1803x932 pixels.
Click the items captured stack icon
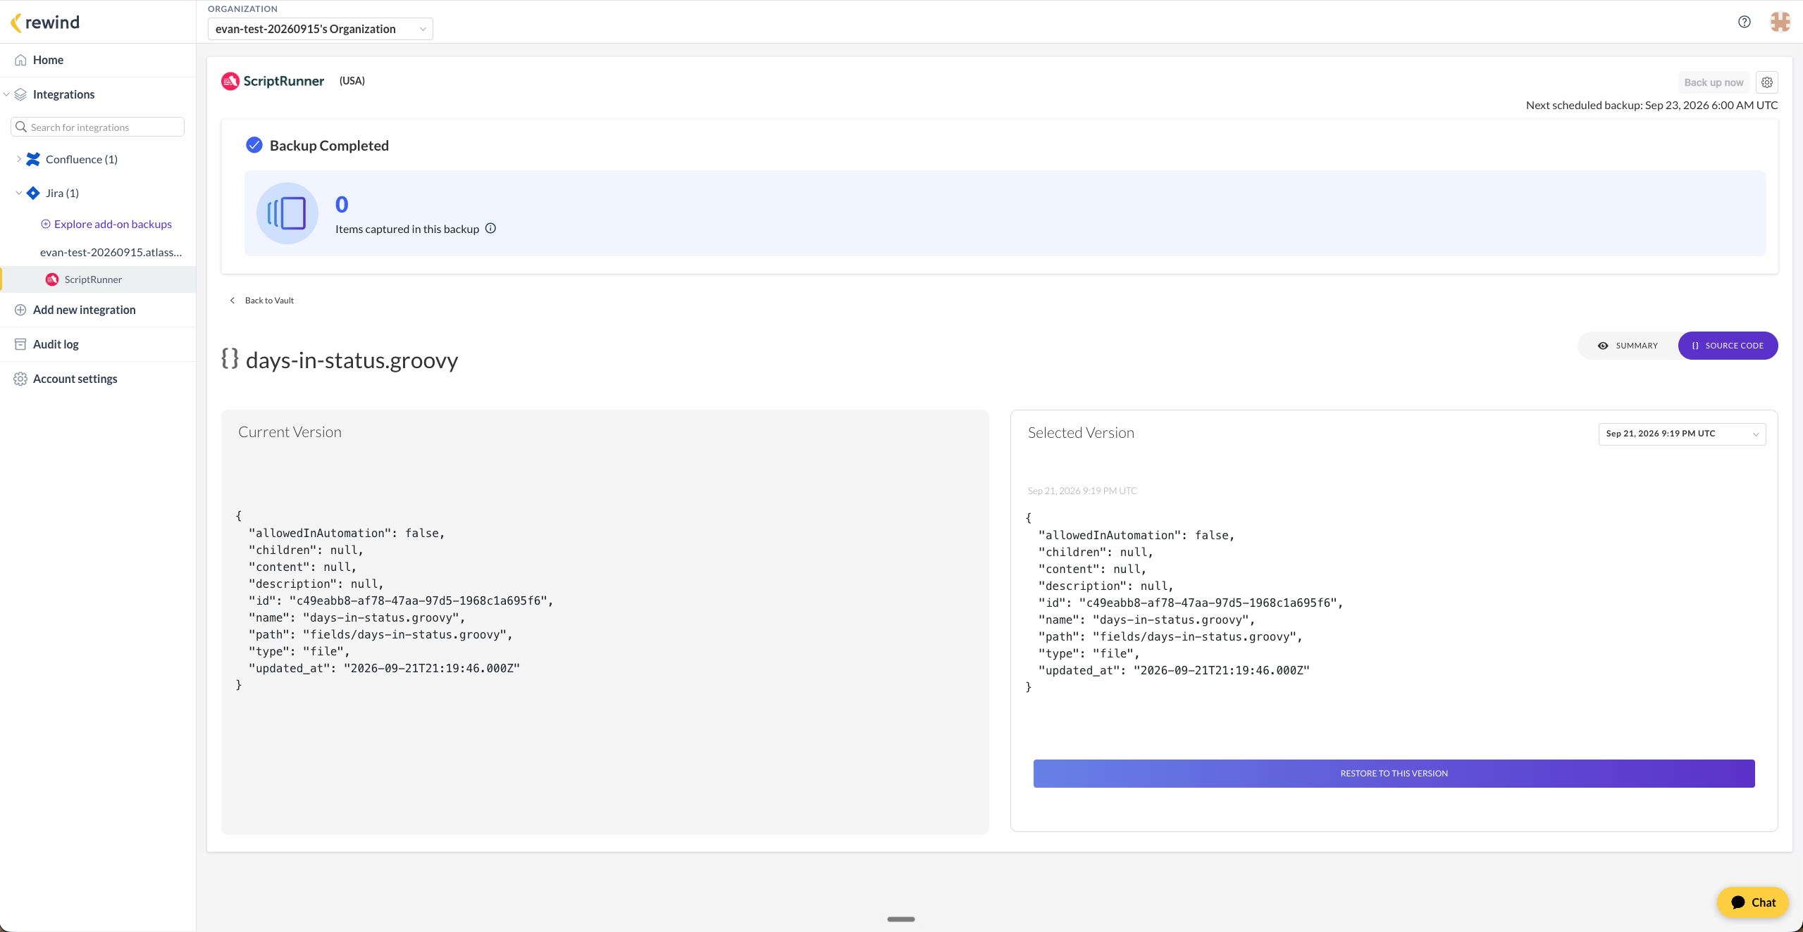(x=287, y=213)
